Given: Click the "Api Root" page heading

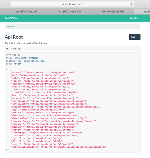Looking at the screenshot, I should tap(14, 37).
